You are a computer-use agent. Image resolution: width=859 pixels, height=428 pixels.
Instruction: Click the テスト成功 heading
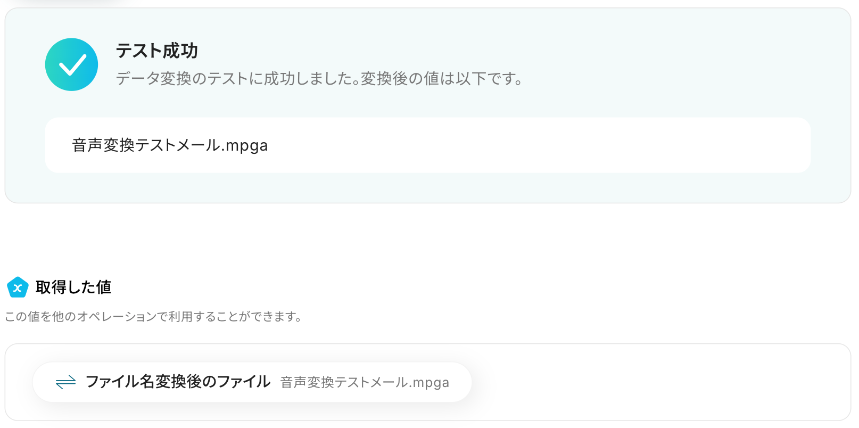tap(156, 51)
